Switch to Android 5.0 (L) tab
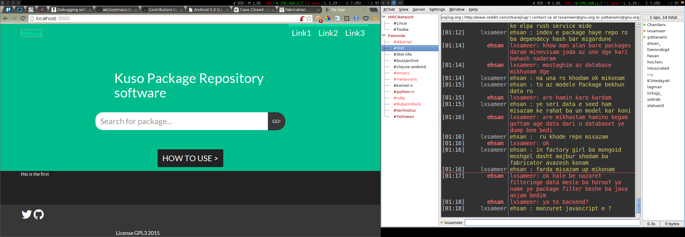 click(x=208, y=10)
